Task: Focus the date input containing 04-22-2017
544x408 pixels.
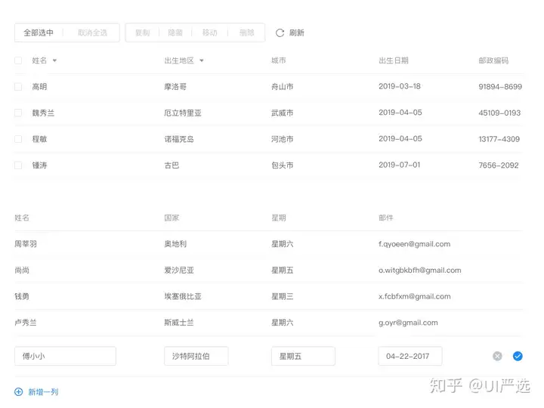Action: [410, 356]
